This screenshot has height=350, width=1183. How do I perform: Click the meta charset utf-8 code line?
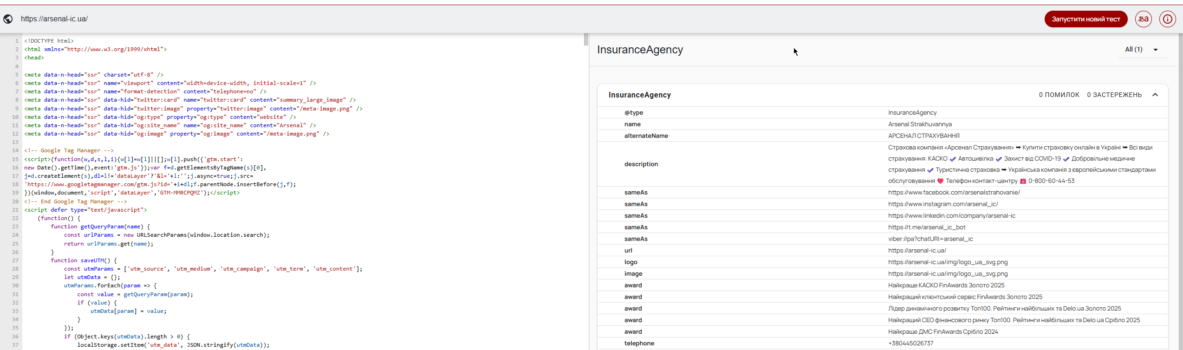click(94, 75)
